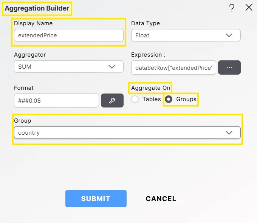Select the Tables radio button
257x223 pixels.
click(135, 99)
